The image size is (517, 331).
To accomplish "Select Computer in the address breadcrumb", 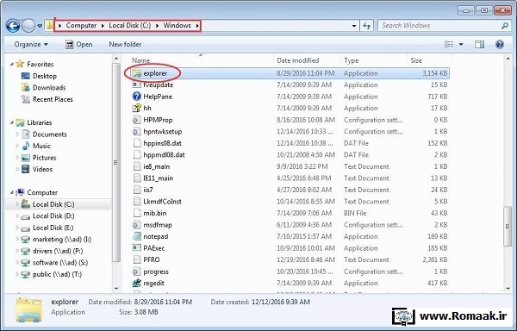I will [x=81, y=25].
